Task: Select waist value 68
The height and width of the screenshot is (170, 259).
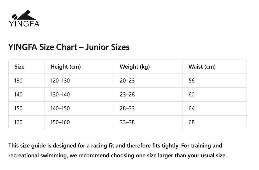Action: 192,122
